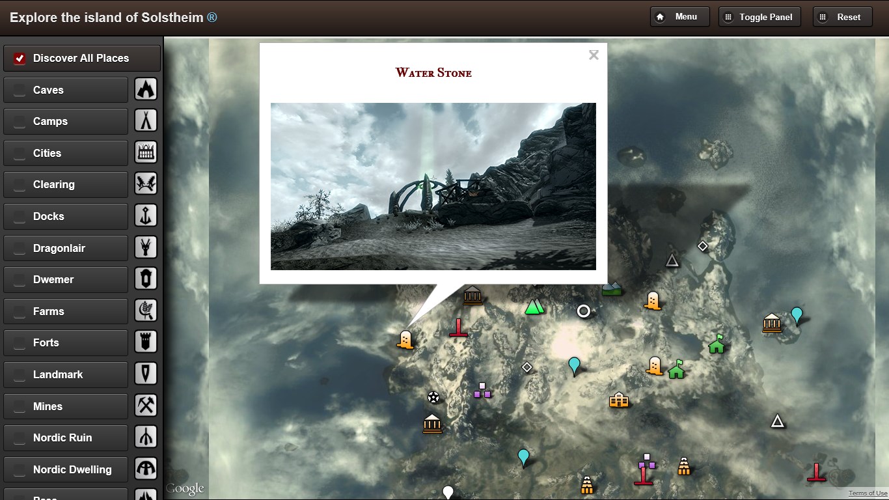Click the Landmark shield icon button

coord(146,374)
